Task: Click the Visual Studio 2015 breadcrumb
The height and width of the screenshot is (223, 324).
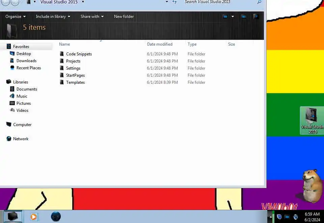Action: [x=59, y=2]
